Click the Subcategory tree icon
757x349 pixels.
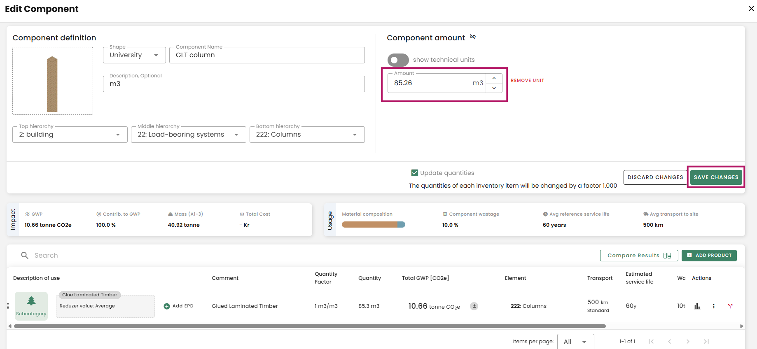pos(31,301)
